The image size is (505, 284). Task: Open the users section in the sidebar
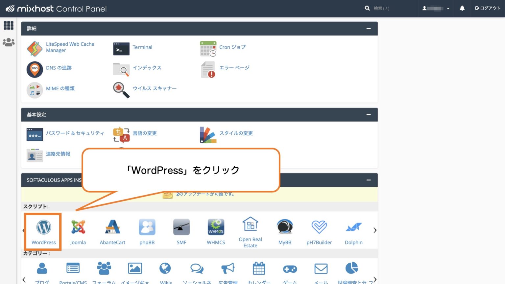coord(9,42)
